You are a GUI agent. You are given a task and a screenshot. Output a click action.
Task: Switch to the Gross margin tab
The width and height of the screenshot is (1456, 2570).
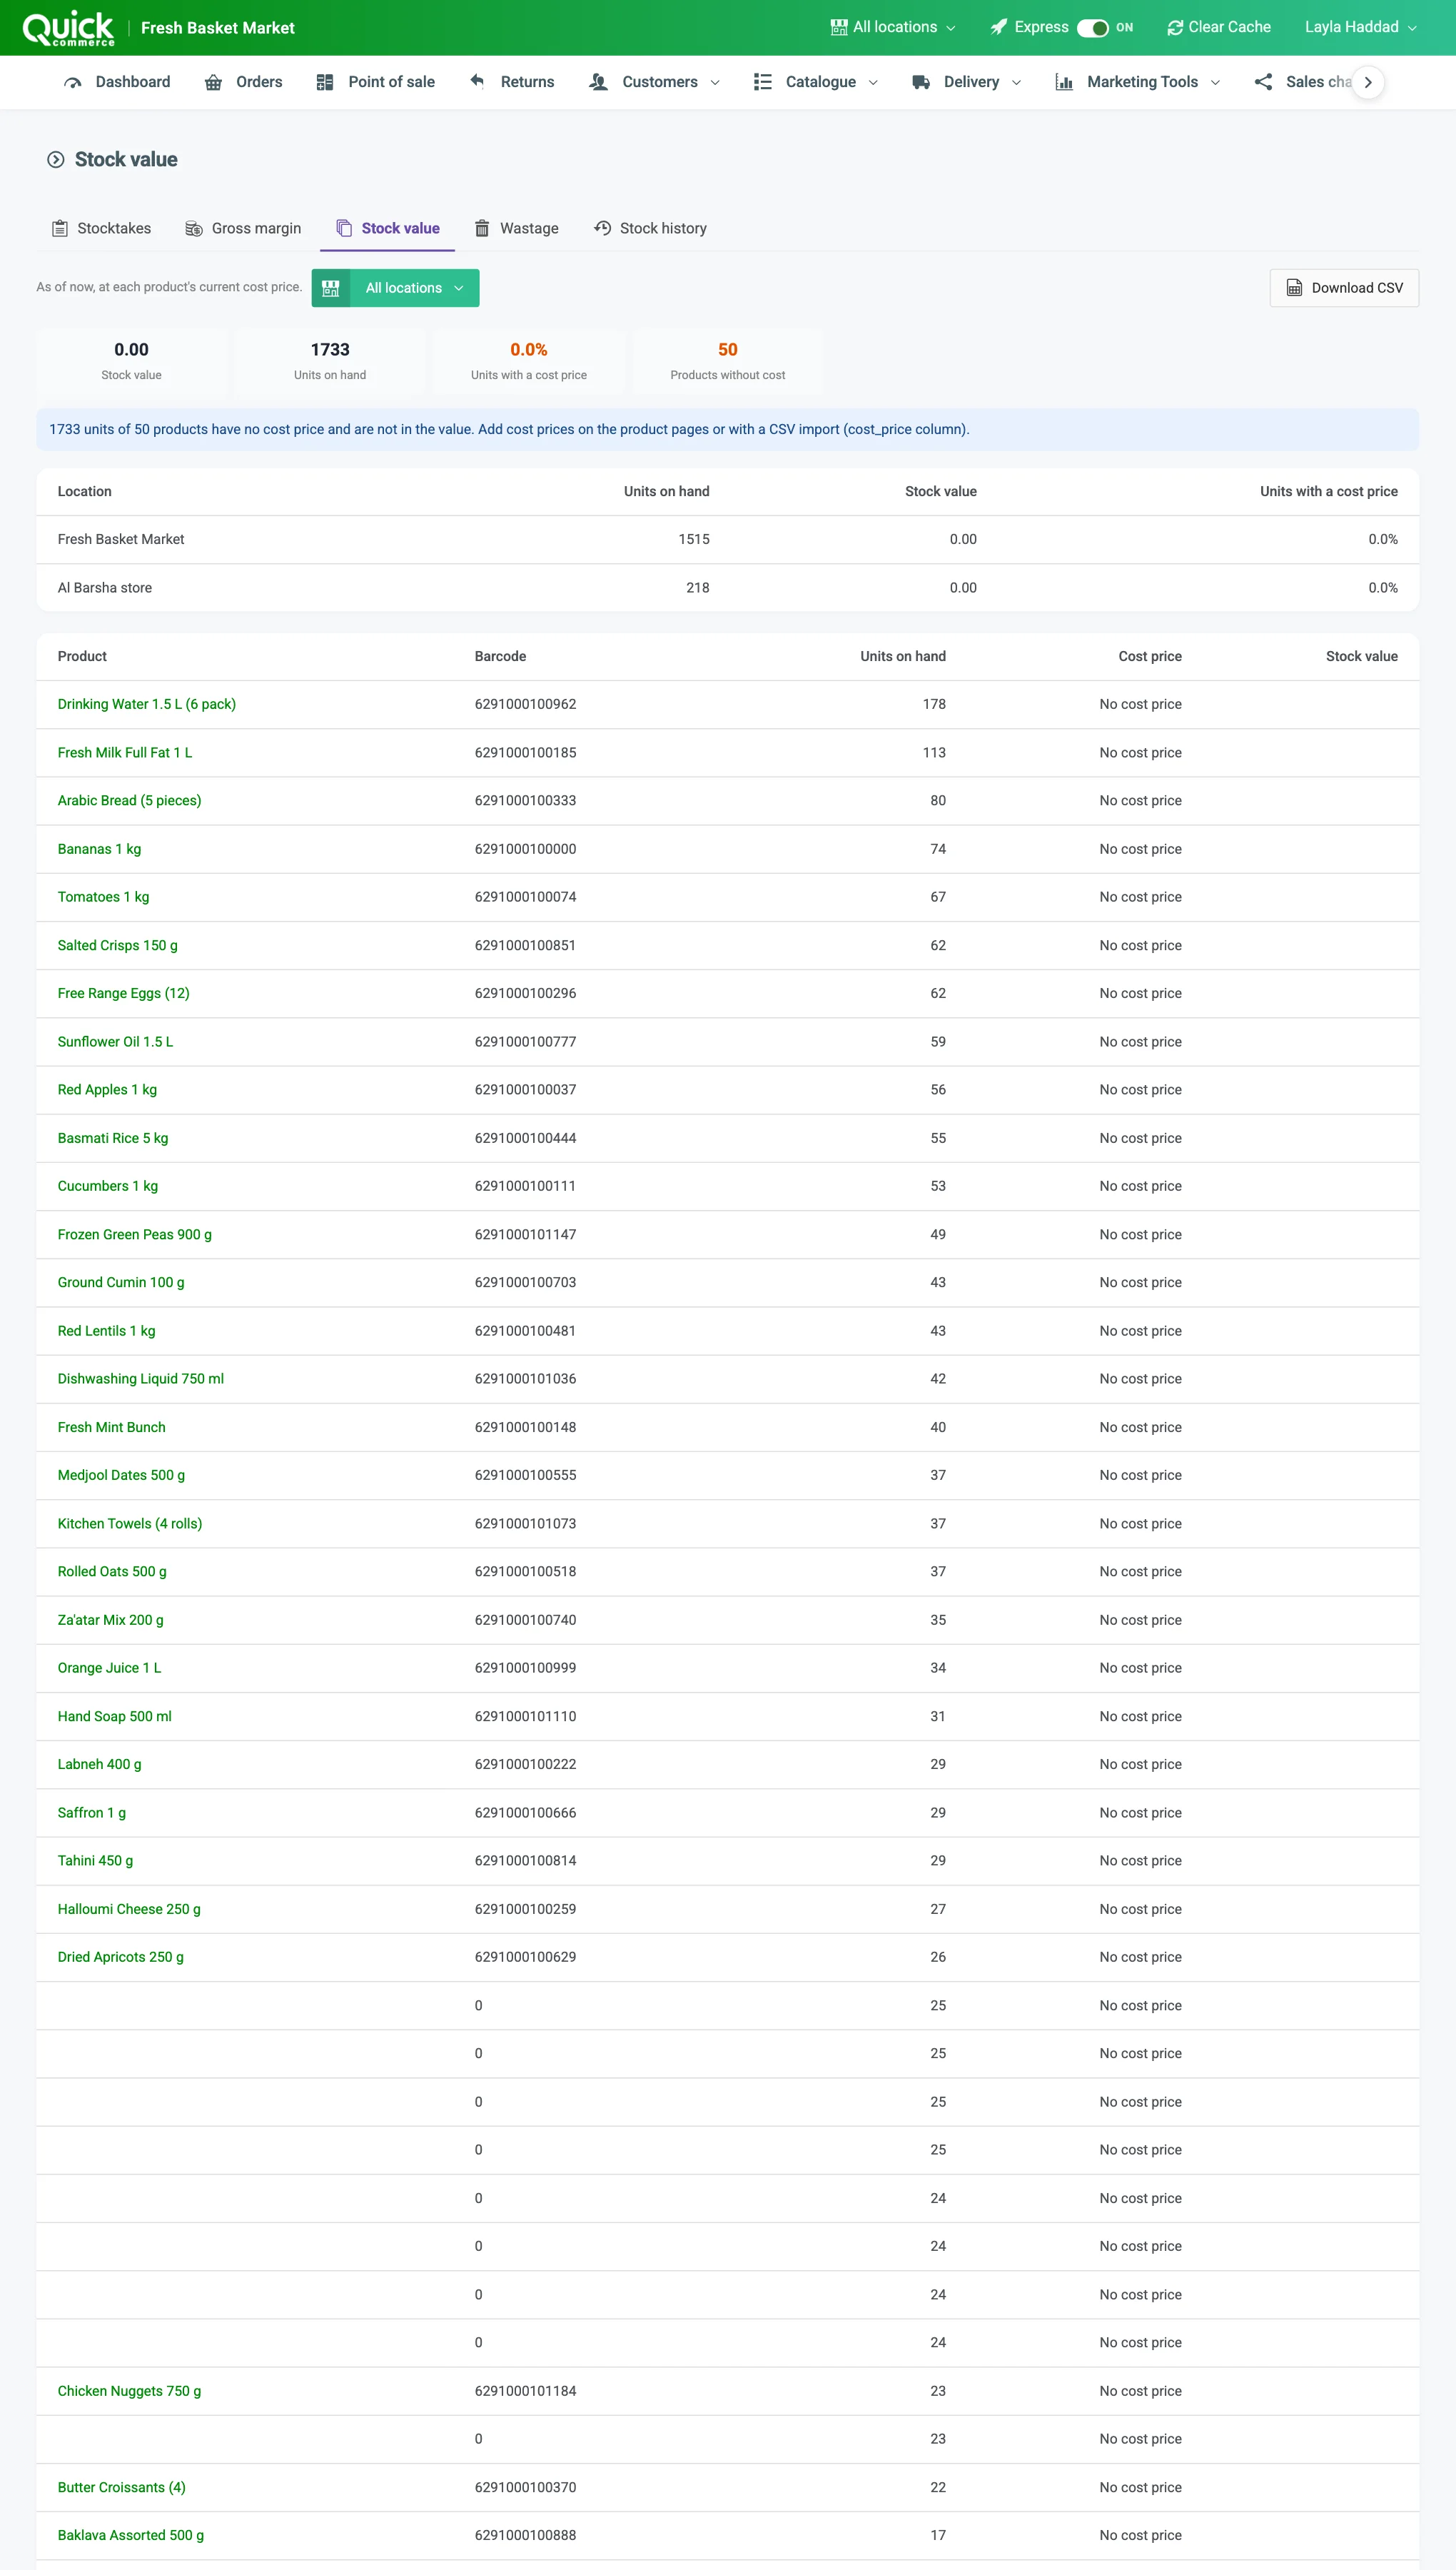pyautogui.click(x=243, y=228)
